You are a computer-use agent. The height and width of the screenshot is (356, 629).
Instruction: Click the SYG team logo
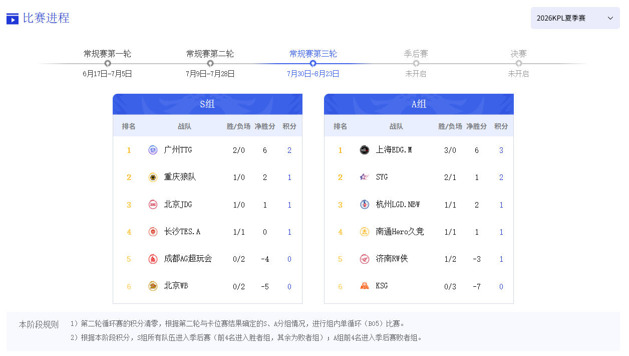click(x=365, y=177)
